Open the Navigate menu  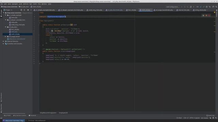coord(15,4)
